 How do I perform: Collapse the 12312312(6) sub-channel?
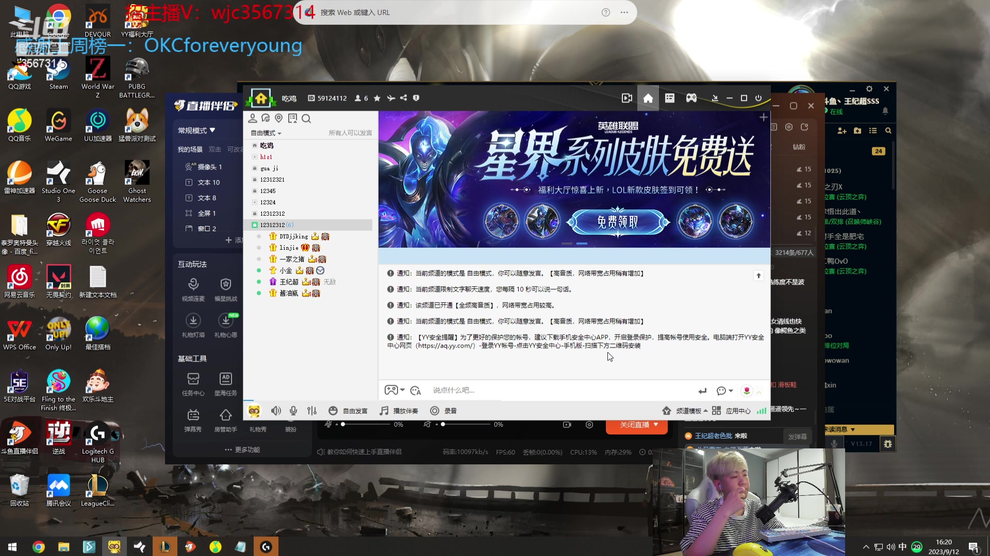[254, 225]
